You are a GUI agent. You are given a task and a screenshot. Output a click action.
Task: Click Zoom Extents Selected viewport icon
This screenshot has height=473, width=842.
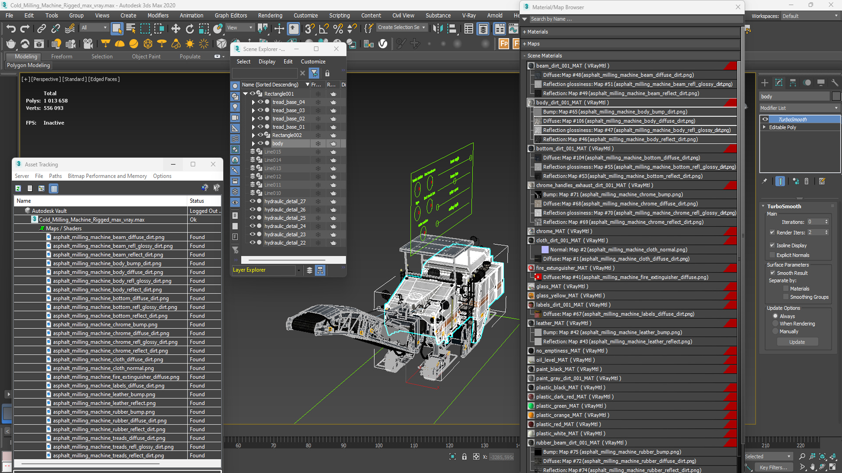[822, 456]
